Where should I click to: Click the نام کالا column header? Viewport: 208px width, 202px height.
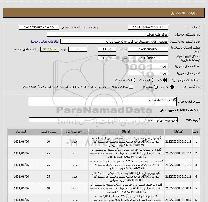[126, 132]
